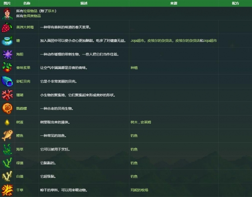
Task: Open the 鱼饵类物品 link
Action: click(32, 16)
